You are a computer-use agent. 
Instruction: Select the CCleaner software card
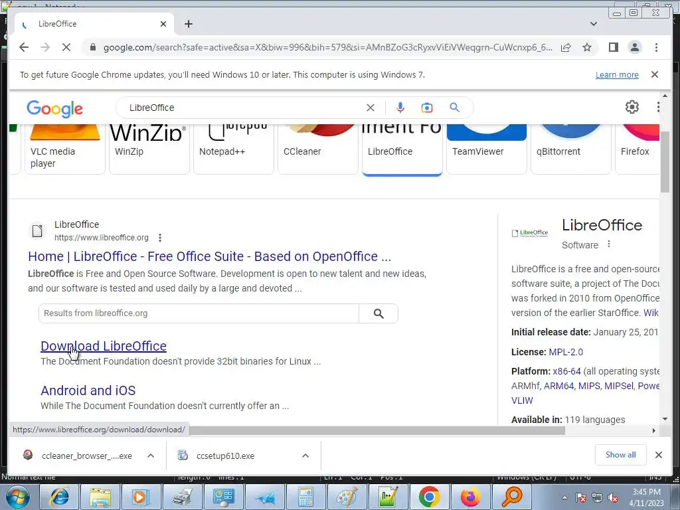(318, 149)
